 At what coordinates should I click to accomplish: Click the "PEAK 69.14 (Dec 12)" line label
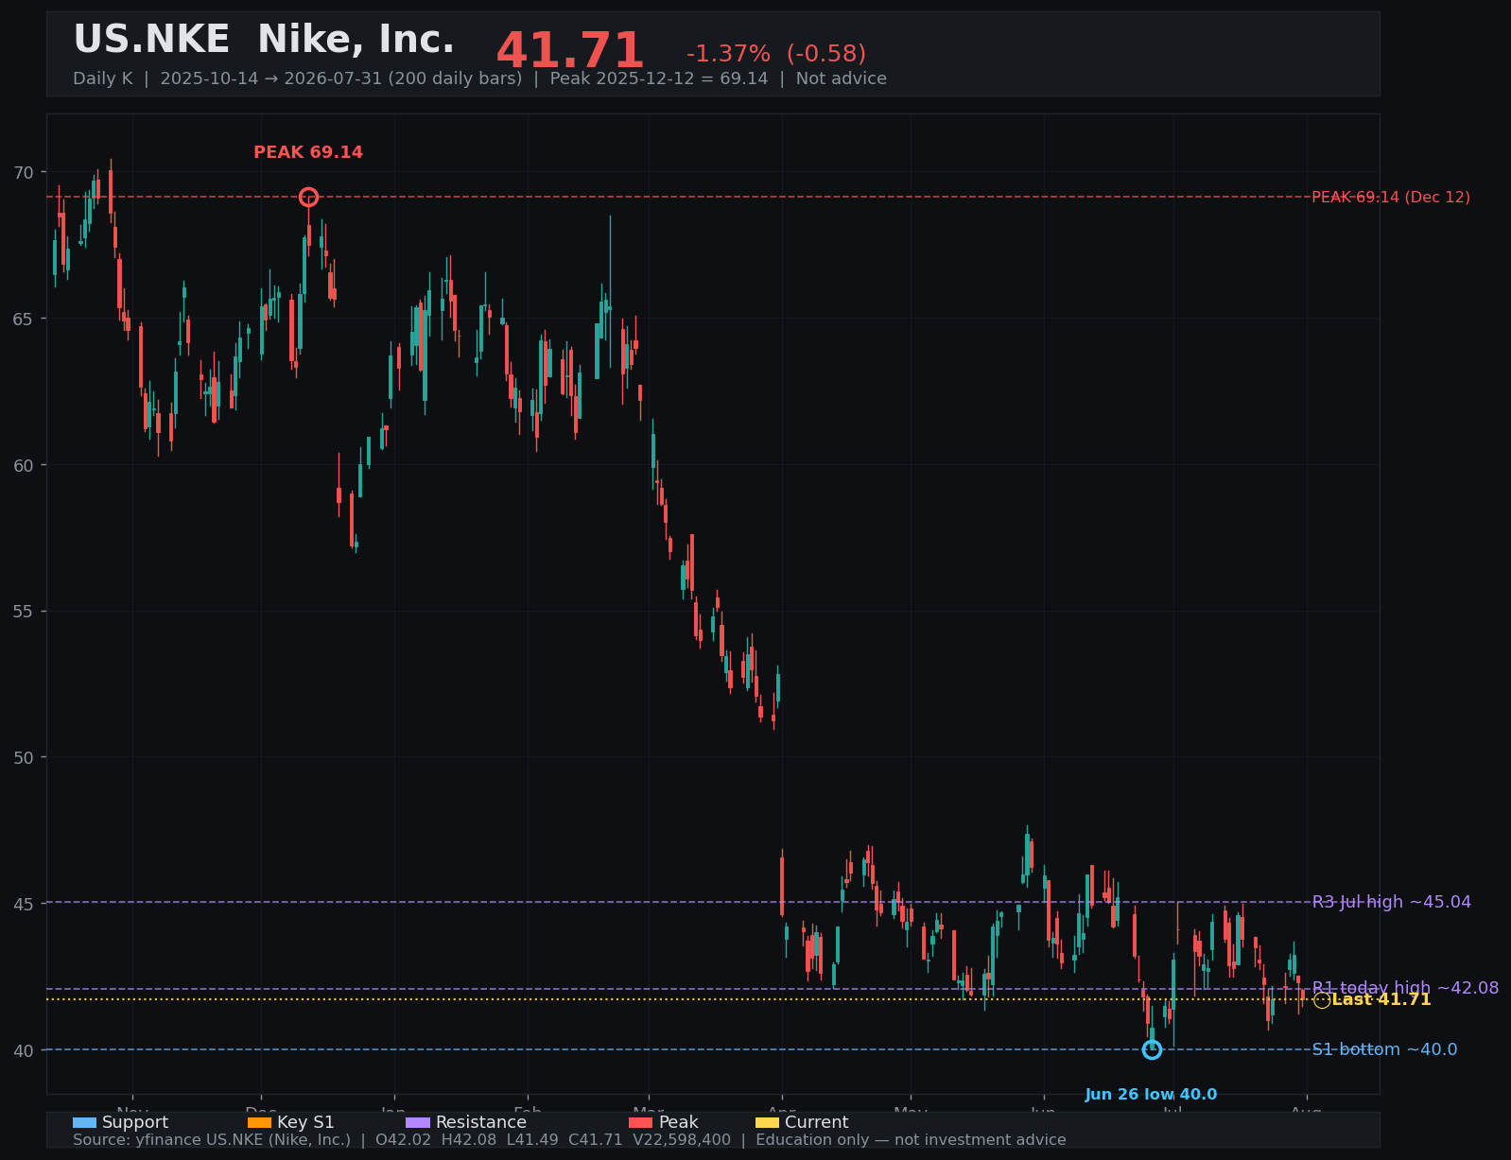point(1391,197)
